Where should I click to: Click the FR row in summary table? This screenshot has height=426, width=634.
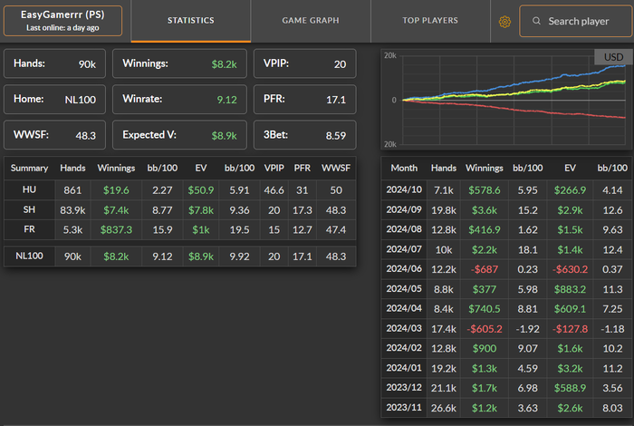pos(181,229)
